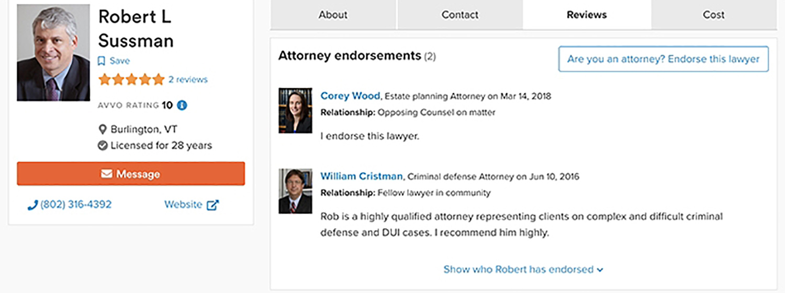Click the five-star rating icons
The width and height of the screenshot is (785, 293).
click(131, 80)
